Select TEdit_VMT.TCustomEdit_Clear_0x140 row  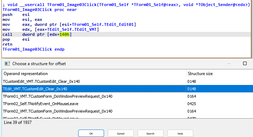coord(127,89)
